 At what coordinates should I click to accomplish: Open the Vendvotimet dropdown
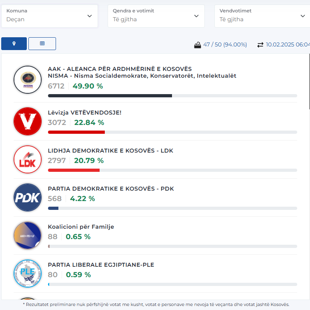tap(262, 16)
